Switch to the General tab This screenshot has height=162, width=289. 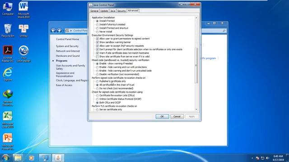[x=94, y=11]
